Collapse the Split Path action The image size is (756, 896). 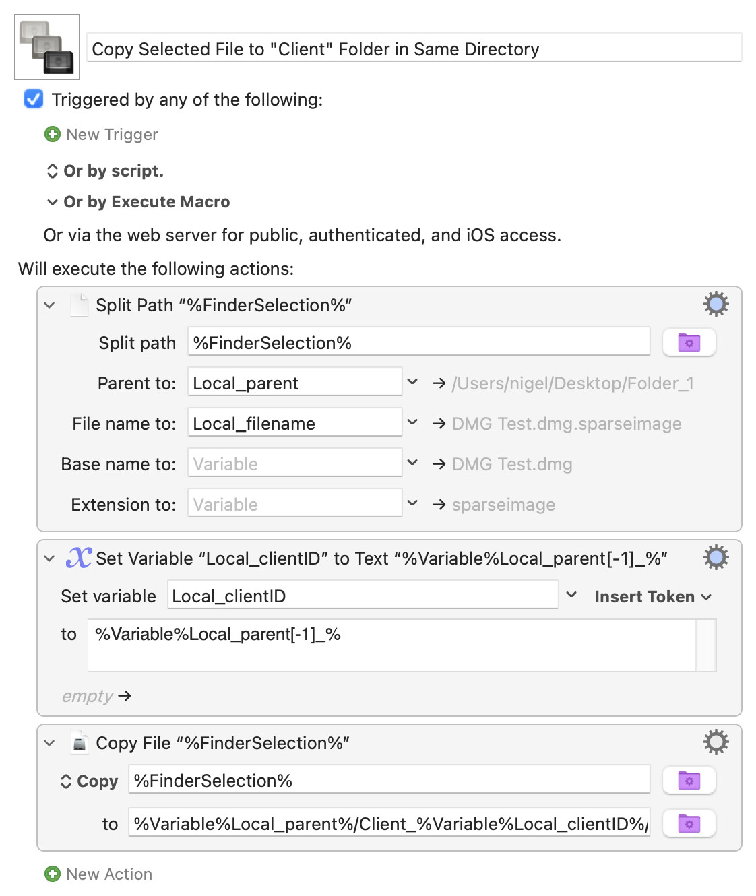pos(49,305)
